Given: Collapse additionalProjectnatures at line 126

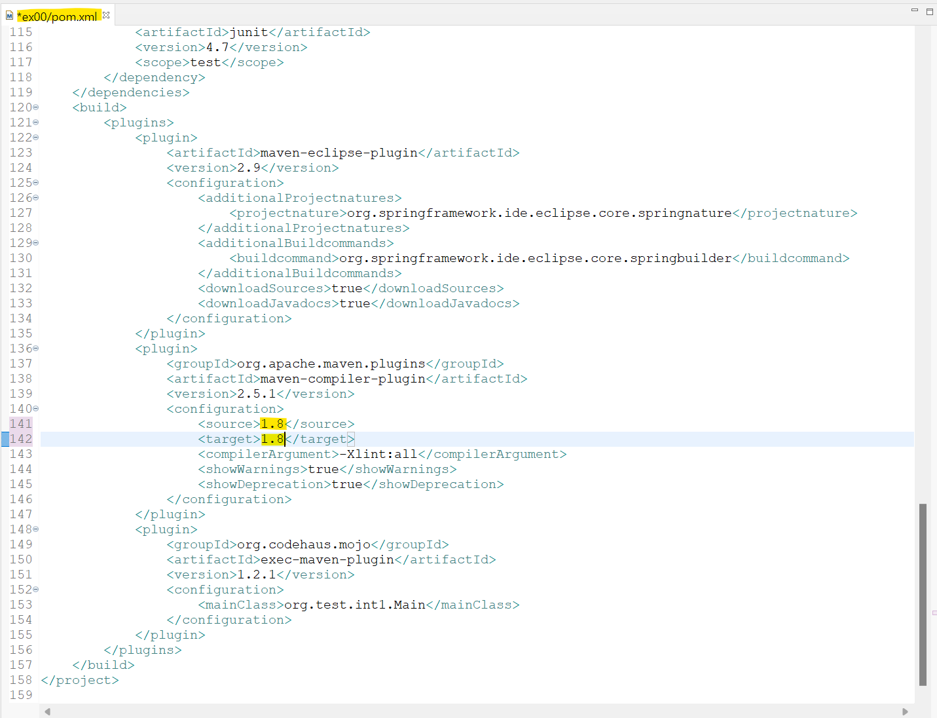Looking at the screenshot, I should coord(36,198).
